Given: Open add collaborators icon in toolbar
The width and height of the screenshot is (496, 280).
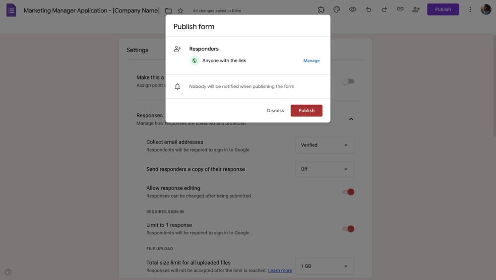Looking at the screenshot, I should 416,9.
